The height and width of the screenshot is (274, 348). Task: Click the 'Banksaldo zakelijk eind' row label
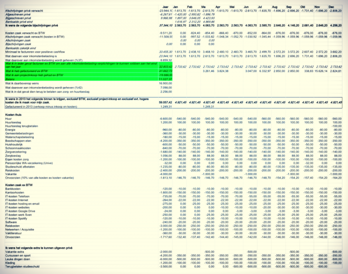(20, 48)
